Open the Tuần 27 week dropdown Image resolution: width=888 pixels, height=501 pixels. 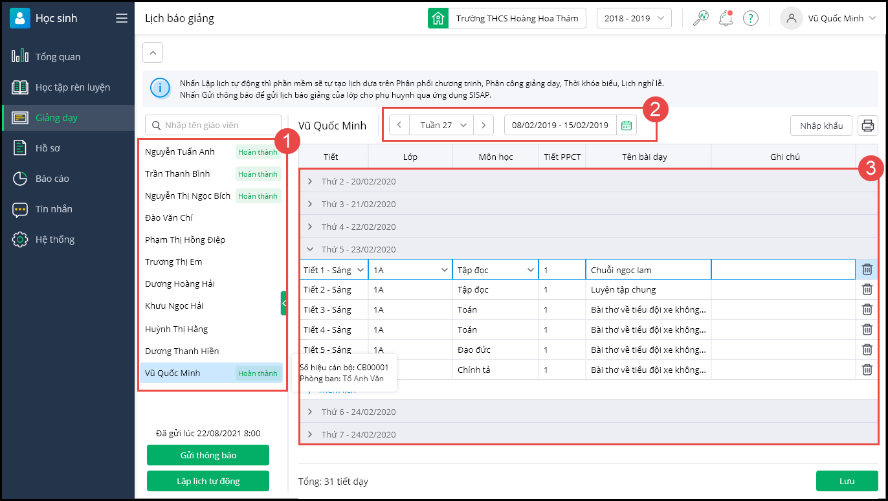point(443,126)
